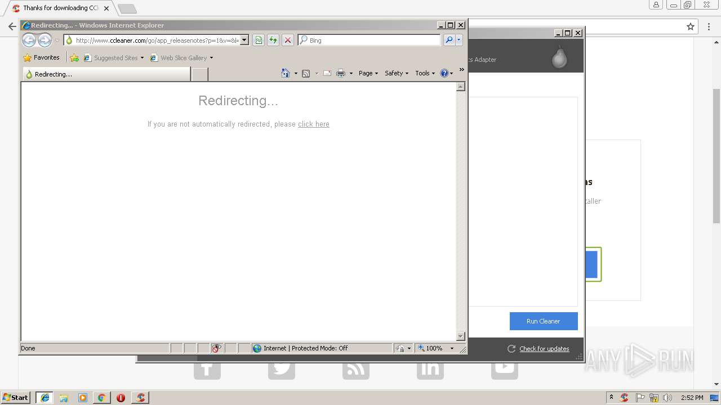Open a new Chrome tab

(x=127, y=8)
